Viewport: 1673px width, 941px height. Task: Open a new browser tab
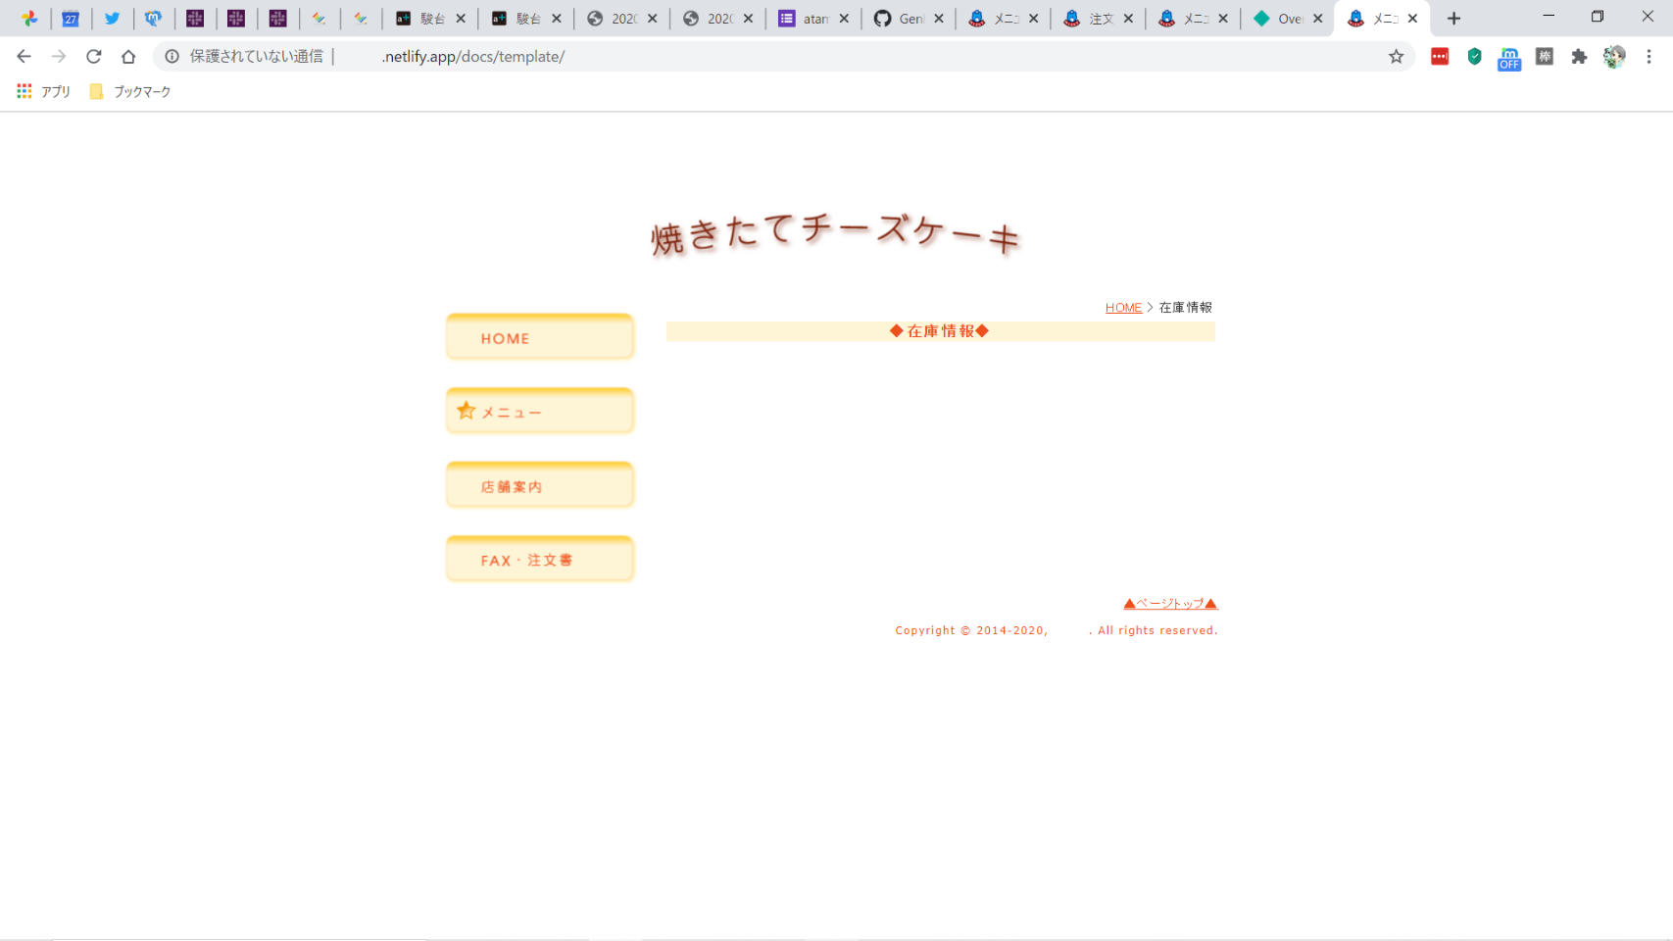pos(1453,19)
